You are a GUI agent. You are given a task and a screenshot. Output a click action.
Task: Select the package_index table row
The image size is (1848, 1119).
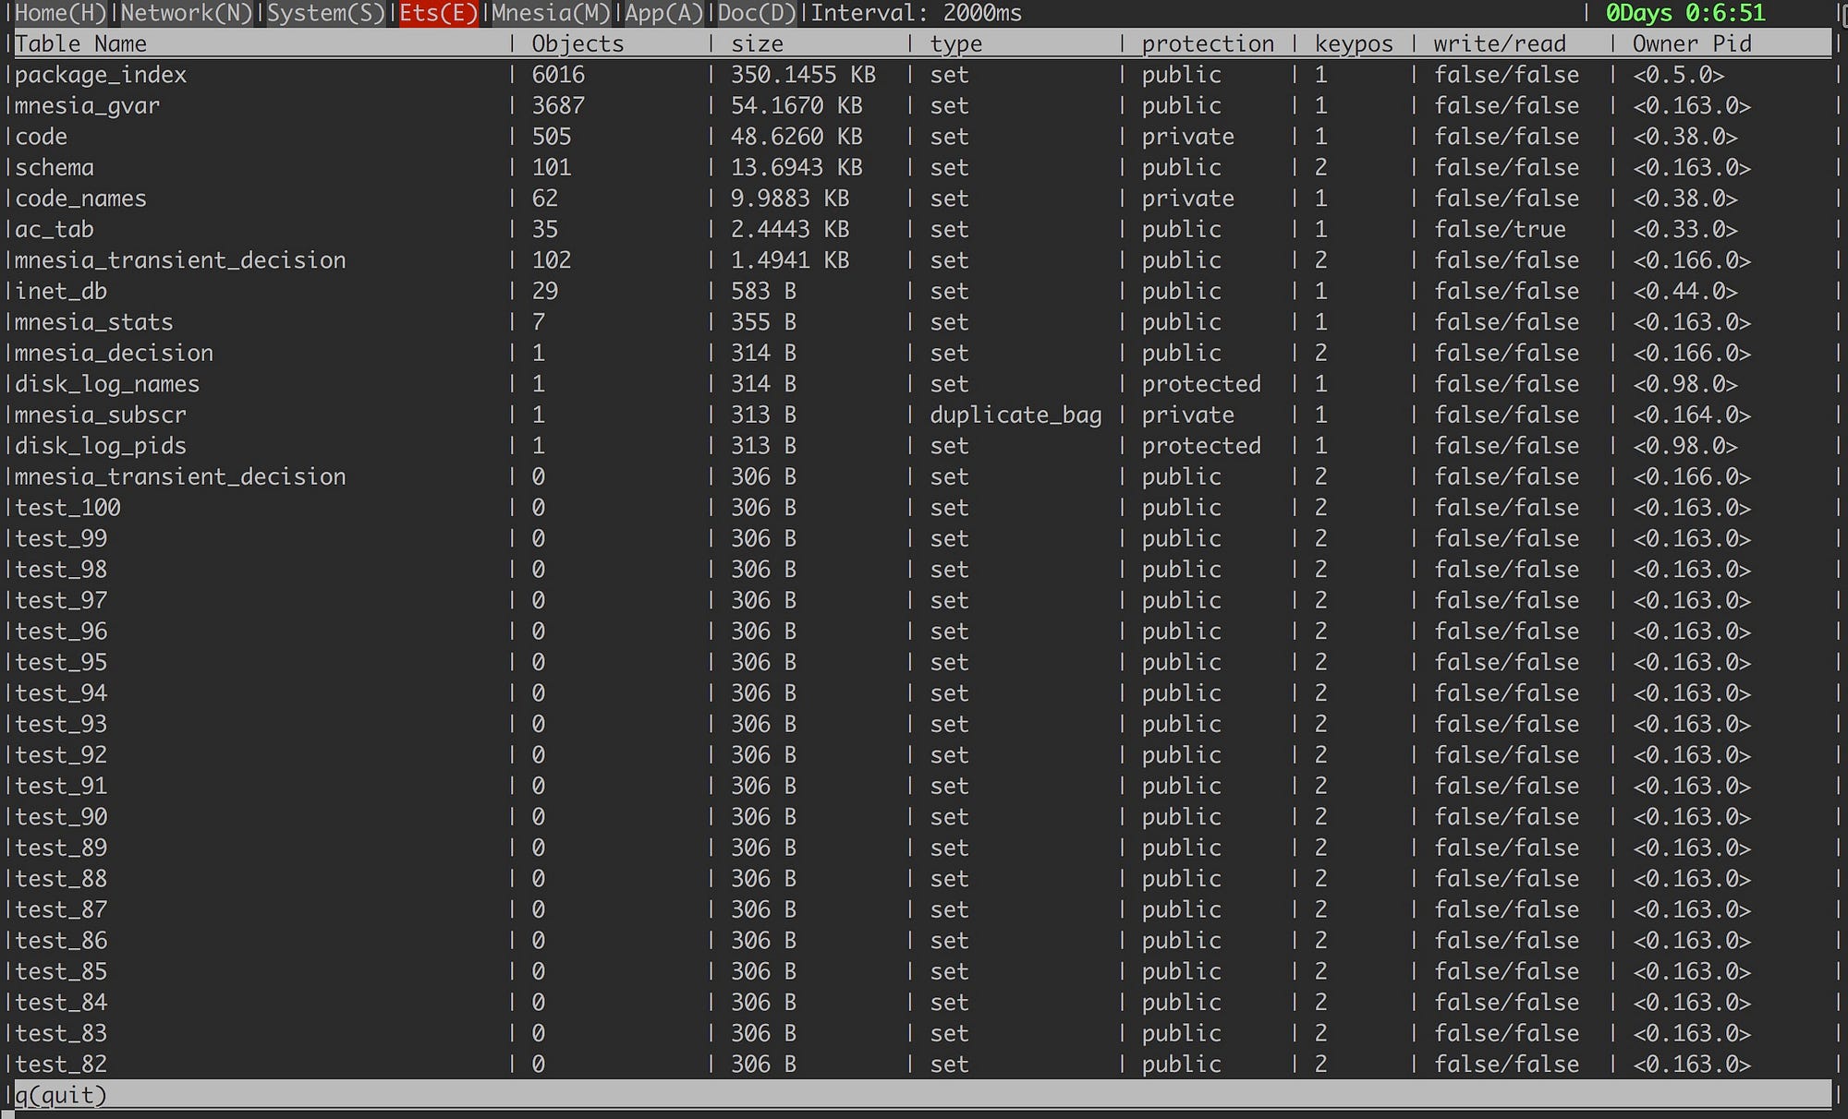point(101,75)
